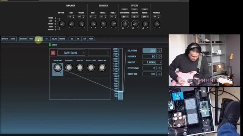243x136 pixels.
Task: Step the Delay Time value spinner
Action: (x=159, y=51)
